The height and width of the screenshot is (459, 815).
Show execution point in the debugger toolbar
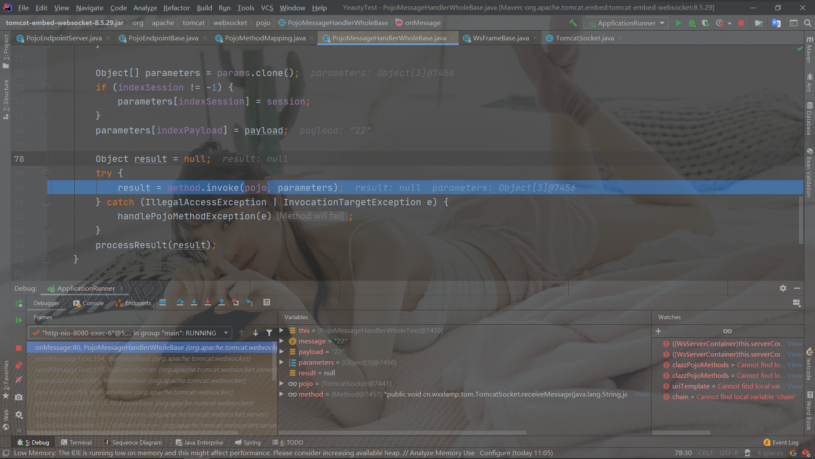163,303
